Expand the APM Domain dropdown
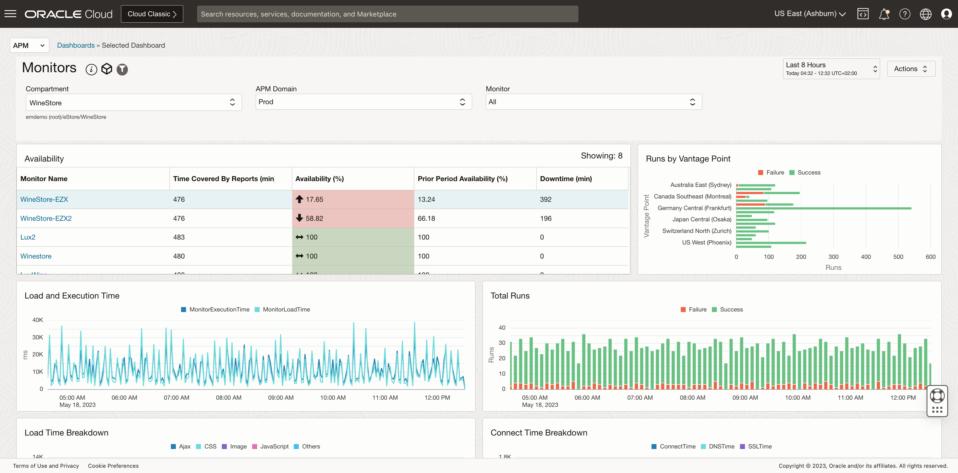The width and height of the screenshot is (958, 473). [x=363, y=102]
